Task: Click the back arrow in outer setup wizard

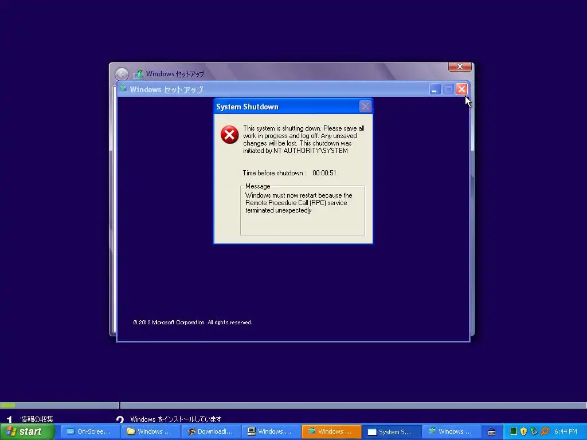Action: point(122,74)
